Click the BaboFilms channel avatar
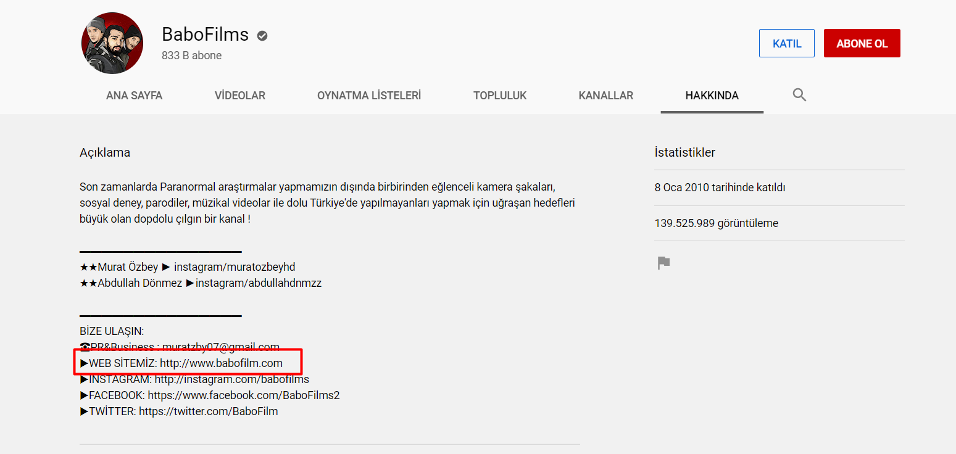Image resolution: width=956 pixels, height=454 pixels. pos(112,43)
